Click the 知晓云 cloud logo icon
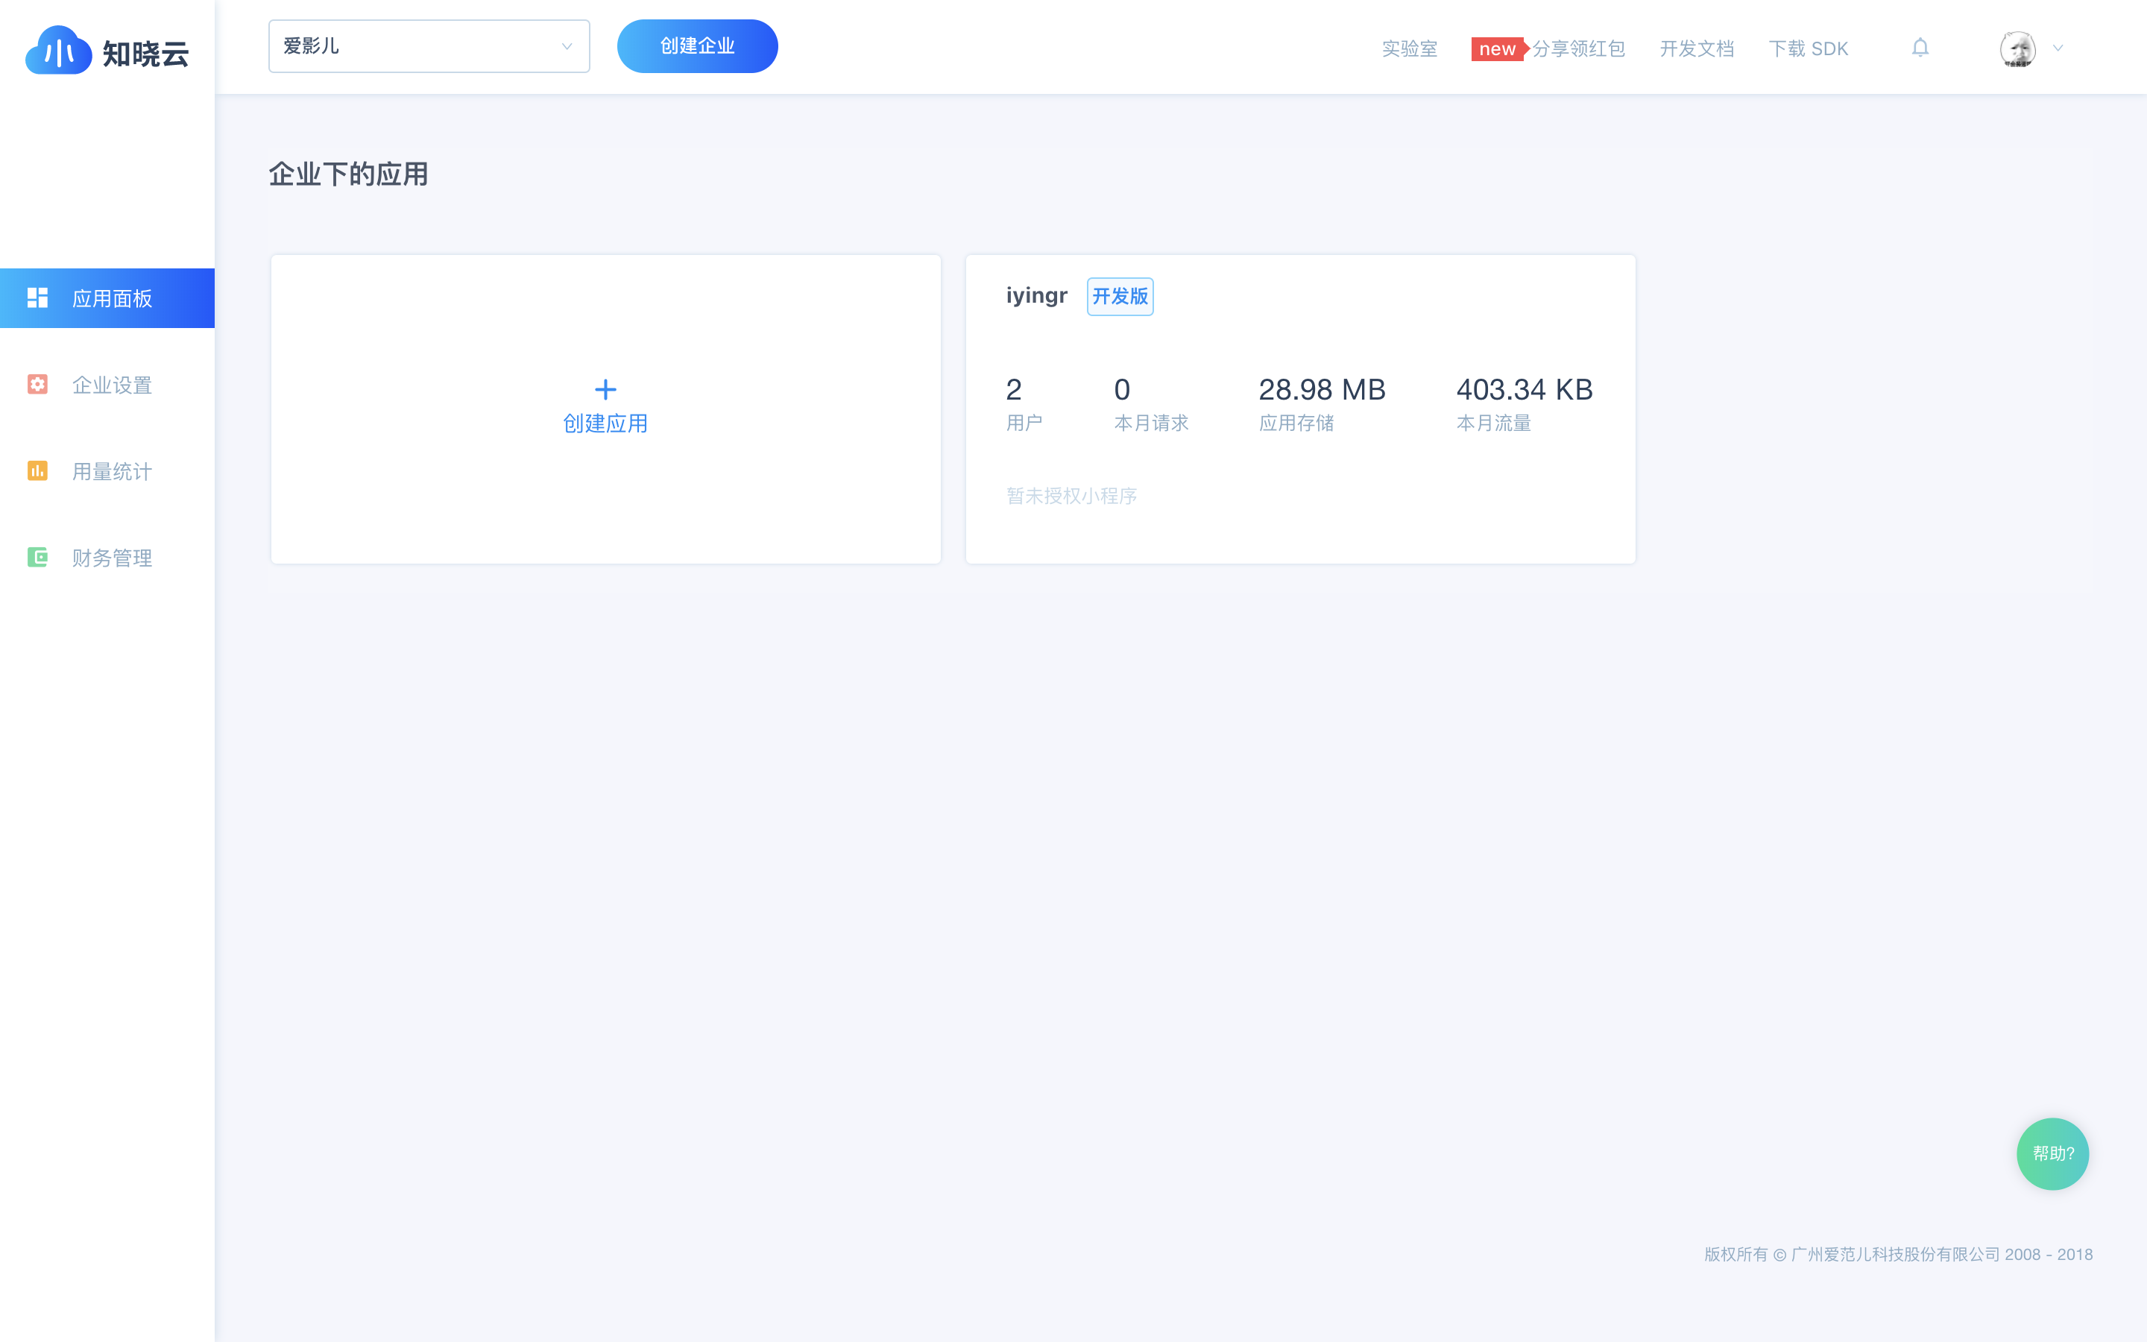This screenshot has height=1342, width=2147. pos(59,51)
